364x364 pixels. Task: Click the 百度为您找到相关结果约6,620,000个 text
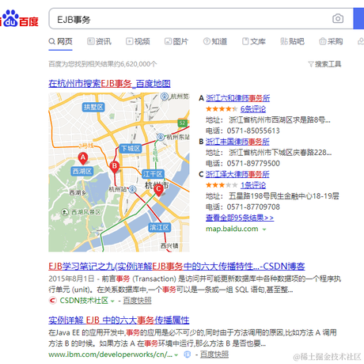[103, 64]
